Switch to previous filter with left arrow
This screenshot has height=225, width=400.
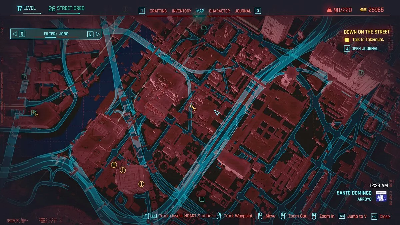tap(14, 34)
